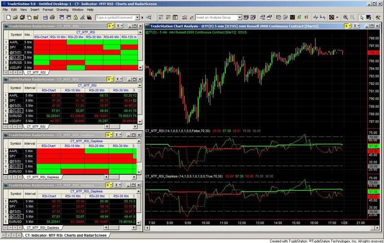Click the dark chart window toolbar icon
Screen dimensions: 384x243
(292, 17)
